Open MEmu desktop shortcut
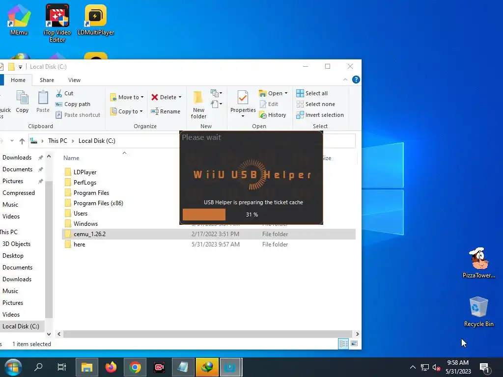The height and width of the screenshot is (377, 503). pos(19,19)
